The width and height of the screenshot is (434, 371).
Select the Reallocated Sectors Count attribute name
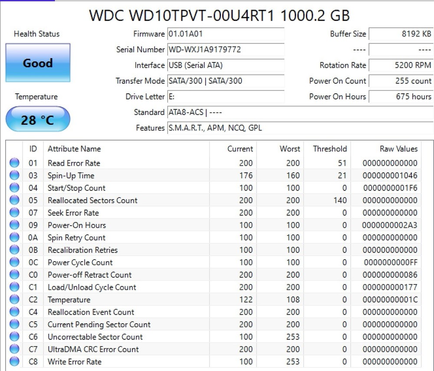(92, 200)
